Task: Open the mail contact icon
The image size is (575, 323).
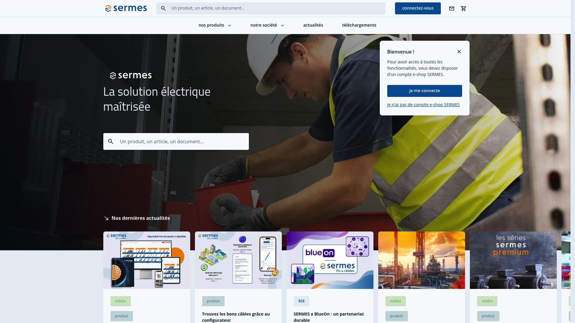Action: tap(452, 8)
